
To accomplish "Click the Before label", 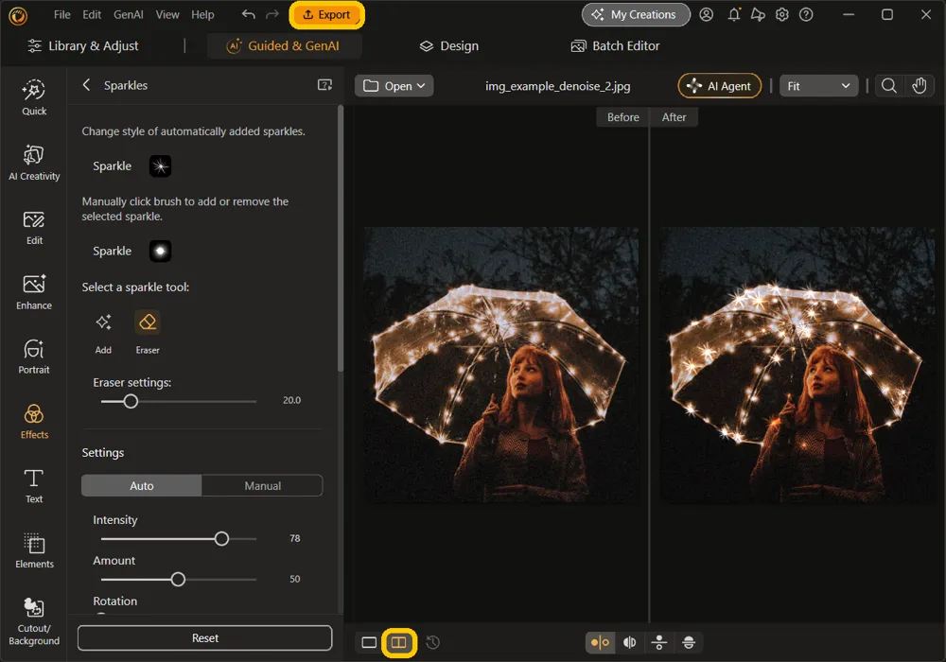I will [622, 117].
